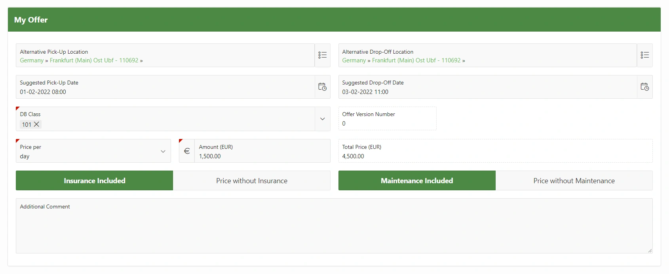Viewport: 669px width, 274px height.
Task: Switch to Price without Insurance
Action: [x=252, y=181]
